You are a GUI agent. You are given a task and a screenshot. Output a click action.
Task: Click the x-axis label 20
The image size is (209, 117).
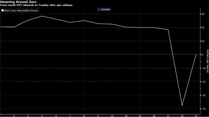point(182,116)
